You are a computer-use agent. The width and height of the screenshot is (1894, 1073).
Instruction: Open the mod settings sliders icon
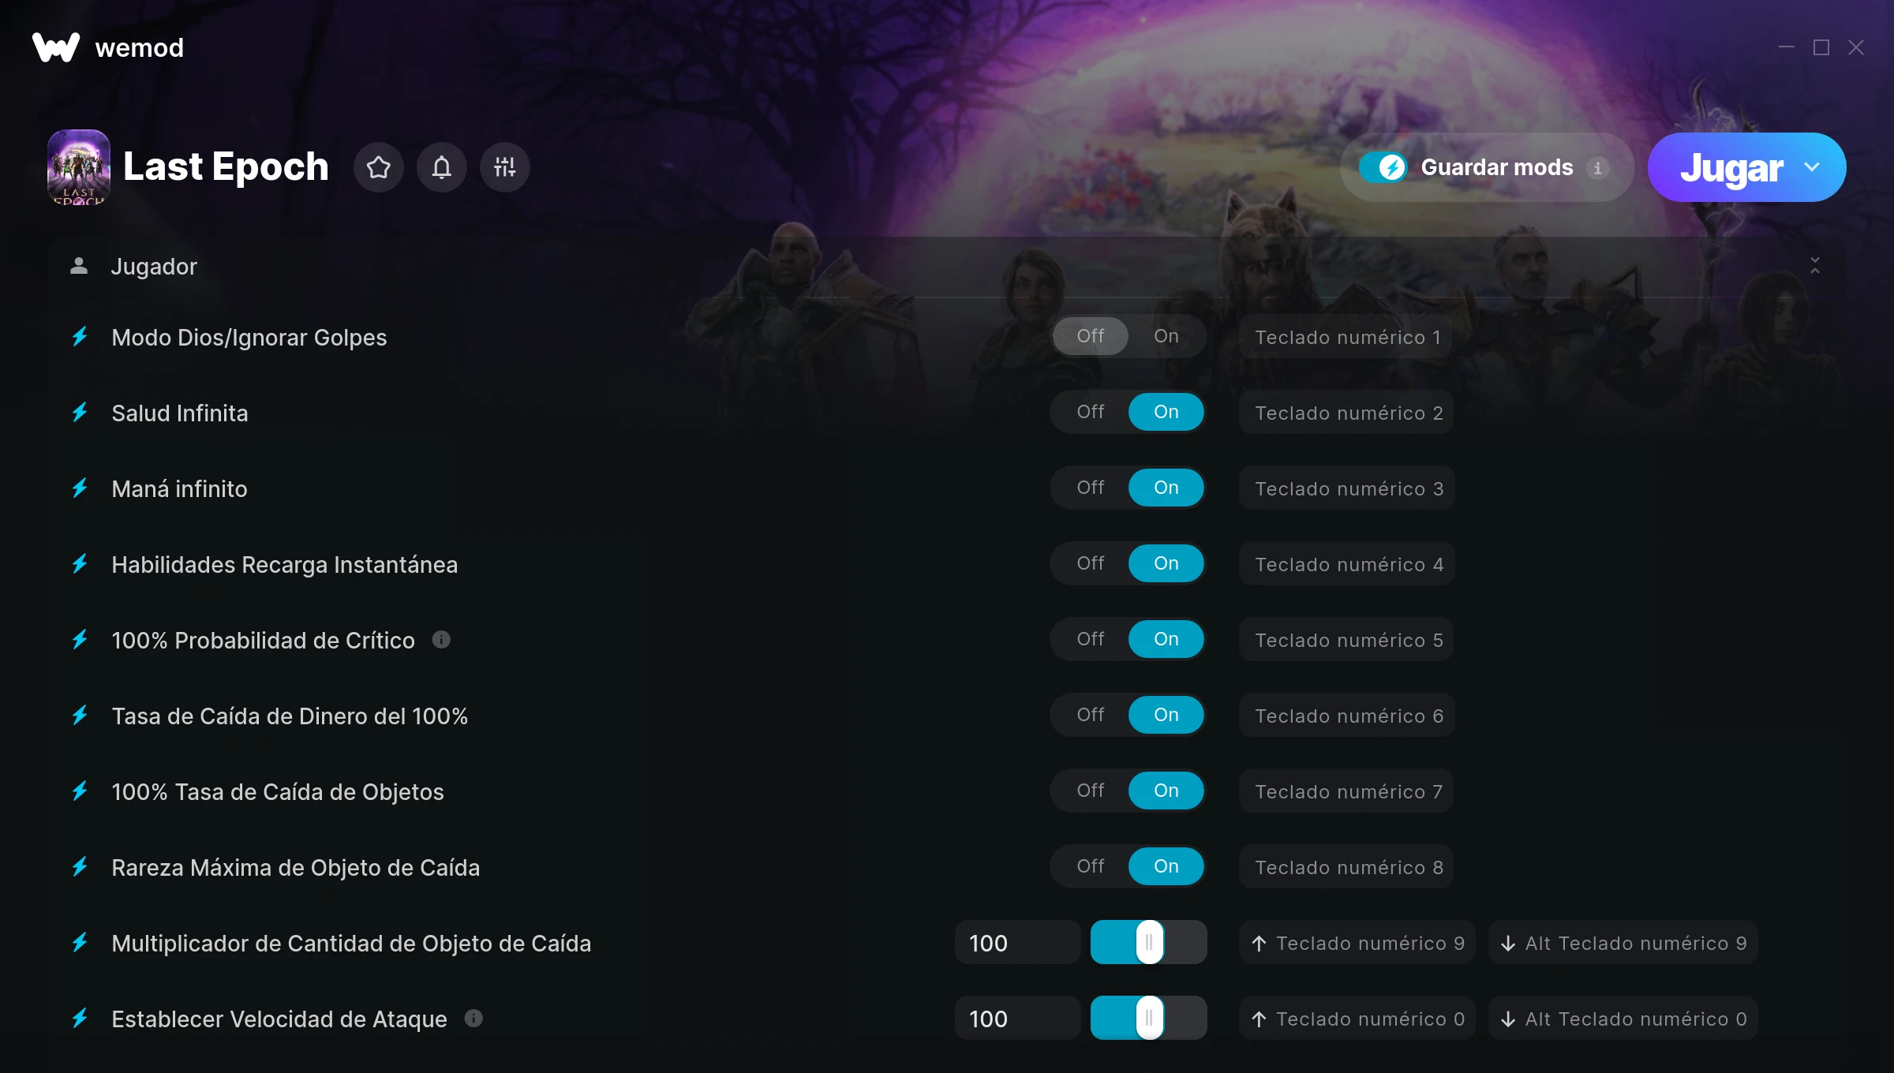(505, 167)
